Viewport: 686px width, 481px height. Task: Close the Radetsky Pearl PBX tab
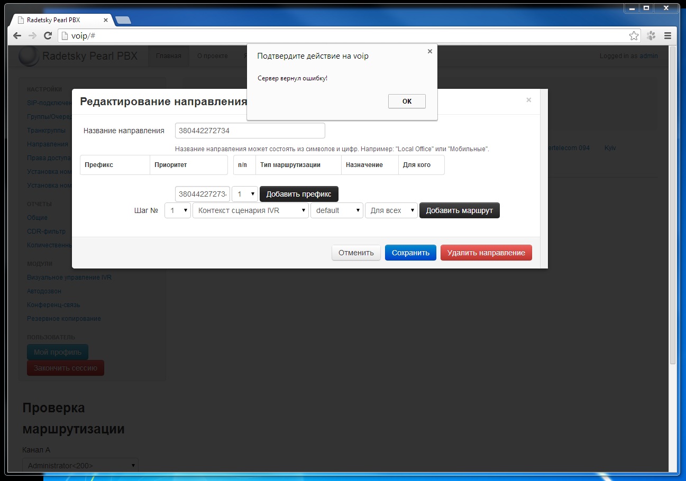[106, 20]
